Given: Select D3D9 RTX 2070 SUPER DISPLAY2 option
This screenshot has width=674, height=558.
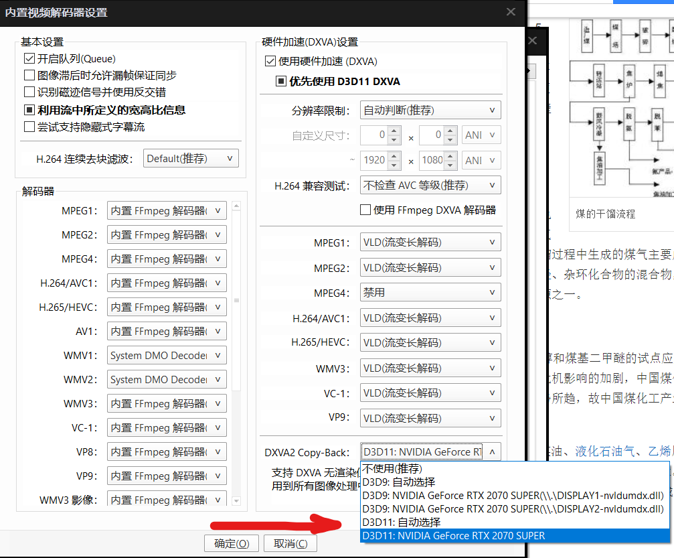Looking at the screenshot, I should [x=515, y=508].
